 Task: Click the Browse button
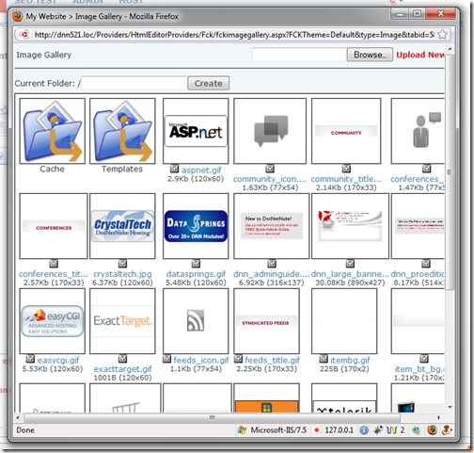coord(370,55)
